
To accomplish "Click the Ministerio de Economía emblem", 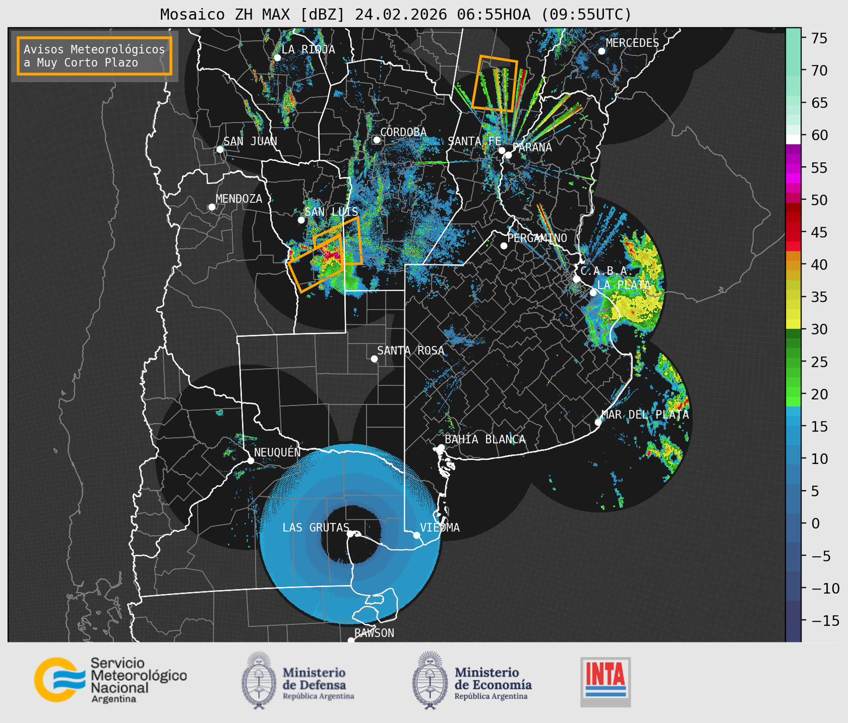I will [x=430, y=680].
